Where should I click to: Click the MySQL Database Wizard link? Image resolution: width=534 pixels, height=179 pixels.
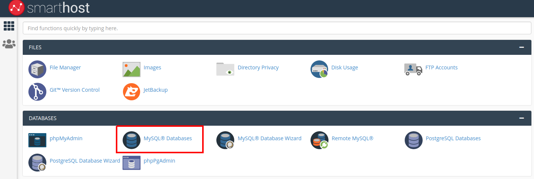click(x=269, y=138)
